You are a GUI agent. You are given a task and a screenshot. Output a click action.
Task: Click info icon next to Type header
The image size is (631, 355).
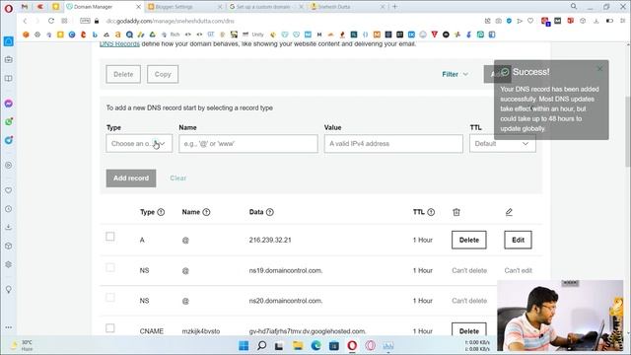(x=161, y=212)
